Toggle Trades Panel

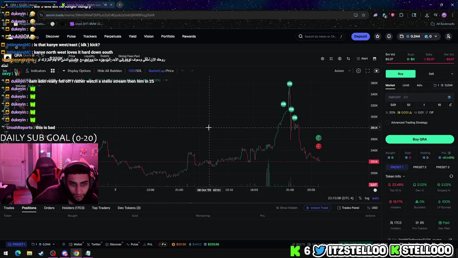point(348,208)
